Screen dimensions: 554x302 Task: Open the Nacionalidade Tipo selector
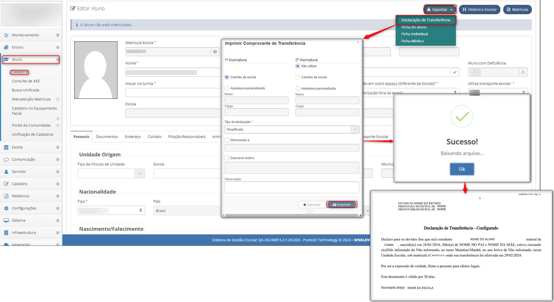(x=111, y=211)
